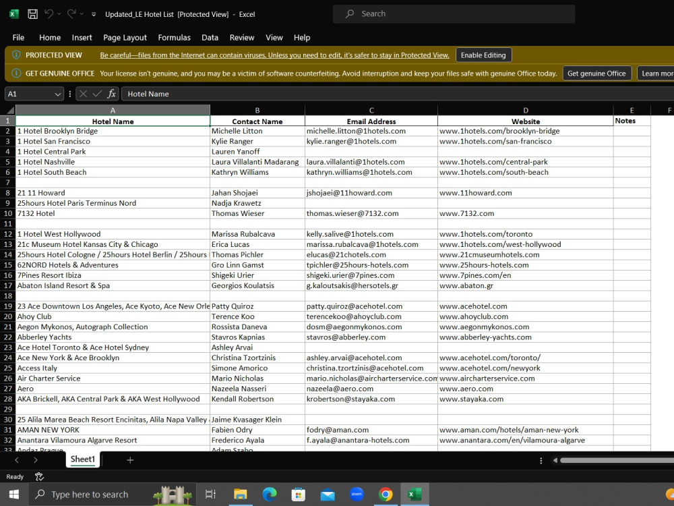Screen dimensions: 674x506
Task: Click the Excel app icon in title bar
Action: pyautogui.click(x=14, y=14)
